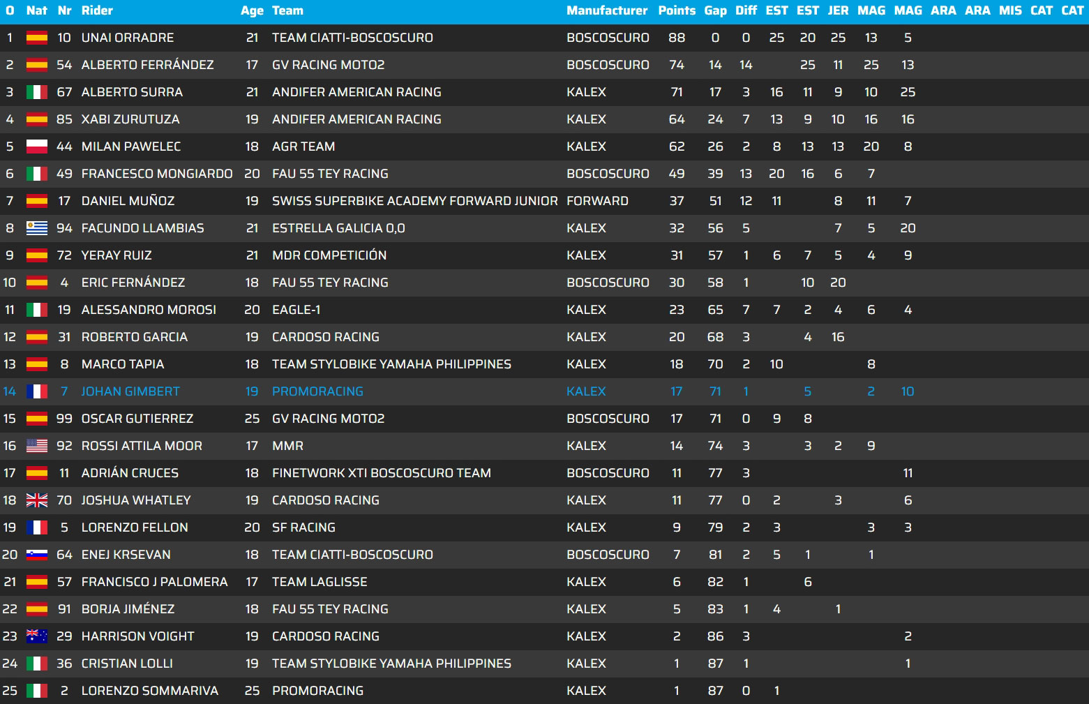The height and width of the screenshot is (704, 1089).
Task: Click the French flag beside Johan Gimbert
Action: tap(36, 391)
